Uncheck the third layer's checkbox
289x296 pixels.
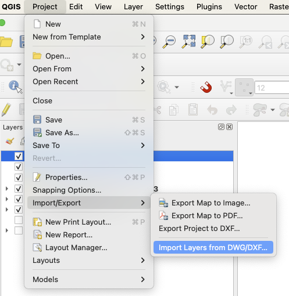coord(19,178)
